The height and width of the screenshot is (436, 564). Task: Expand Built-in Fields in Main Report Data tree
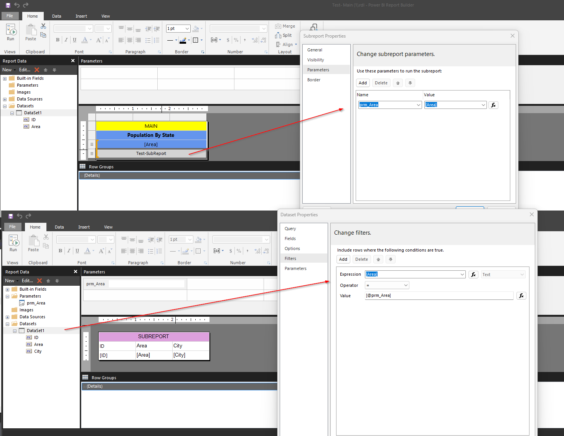click(5, 79)
